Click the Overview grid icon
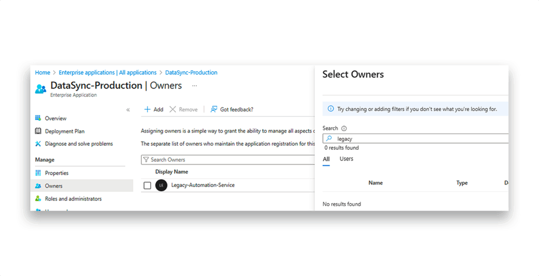The height and width of the screenshot is (276, 539). [38, 118]
